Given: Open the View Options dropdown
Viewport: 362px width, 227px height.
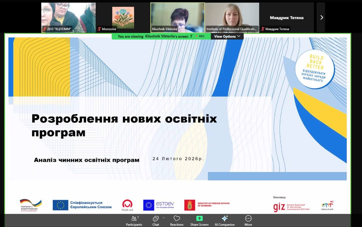Looking at the screenshot, I should pyautogui.click(x=227, y=36).
